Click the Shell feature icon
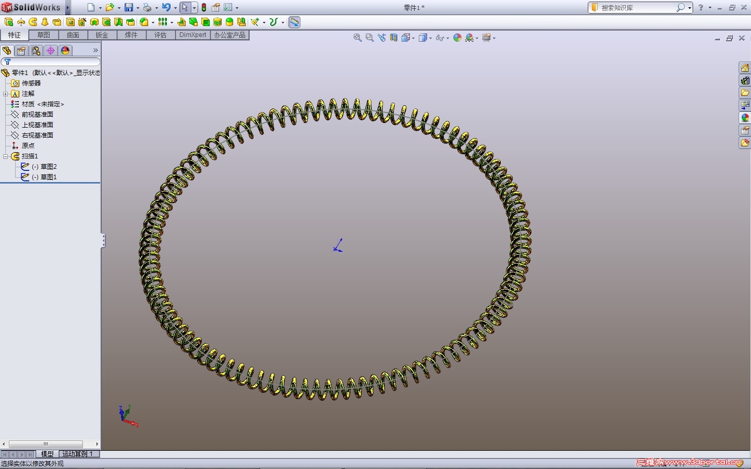Image resolution: width=751 pixels, height=469 pixels. tap(205, 22)
